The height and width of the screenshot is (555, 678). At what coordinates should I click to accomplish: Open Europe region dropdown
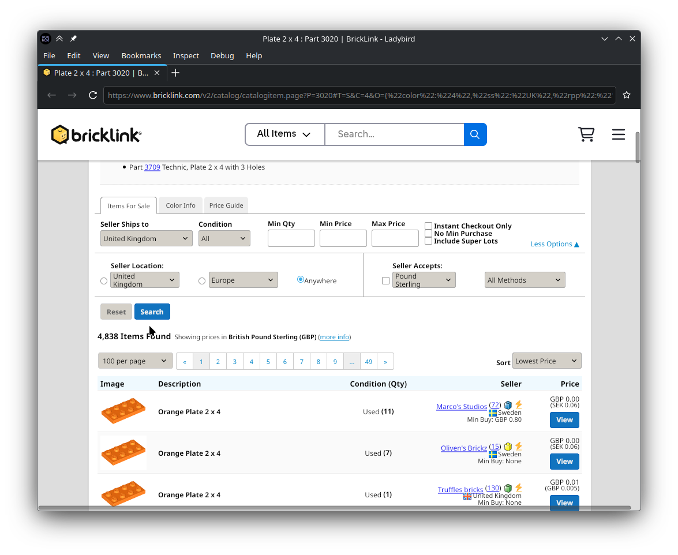[x=243, y=280]
